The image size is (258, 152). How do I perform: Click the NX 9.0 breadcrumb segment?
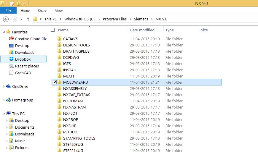(x=161, y=19)
